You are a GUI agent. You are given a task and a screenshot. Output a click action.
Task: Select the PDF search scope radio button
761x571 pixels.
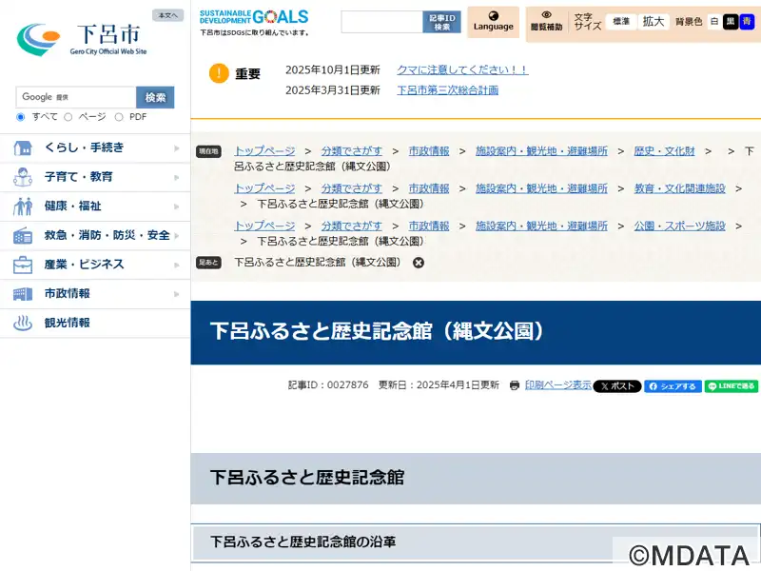(119, 117)
